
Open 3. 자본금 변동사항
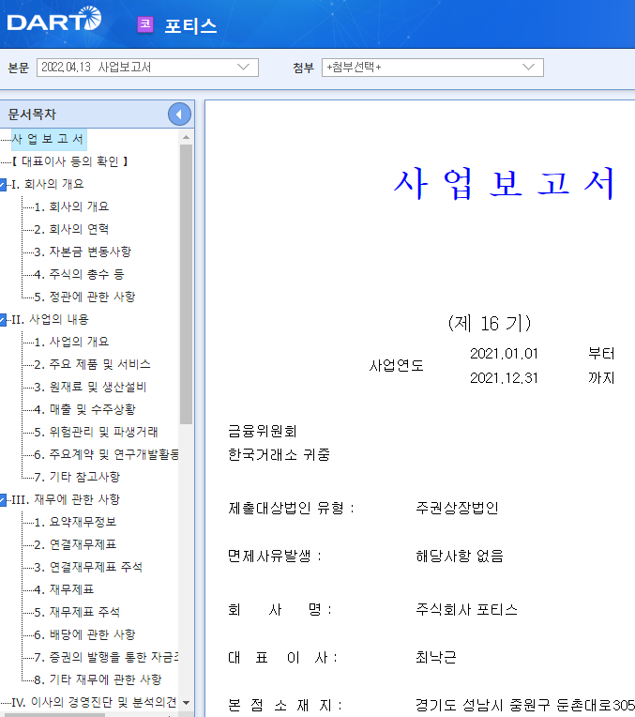[x=83, y=252]
